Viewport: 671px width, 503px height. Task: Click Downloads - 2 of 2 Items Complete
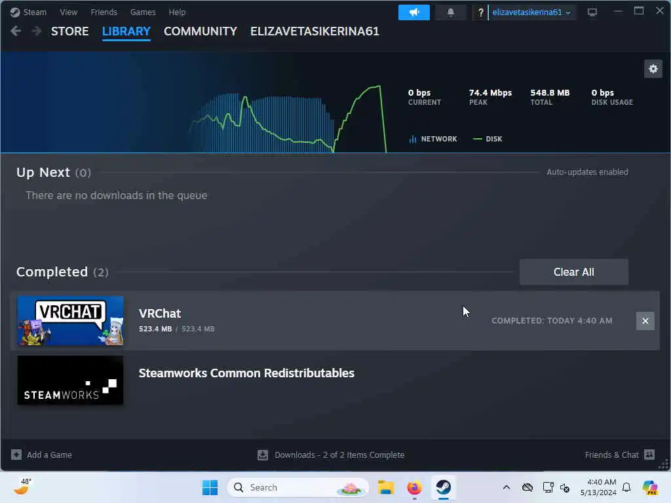click(339, 455)
